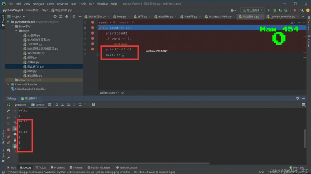Collapse the pythonProject root node
The image size is (311, 174).
click(x=8, y=22)
